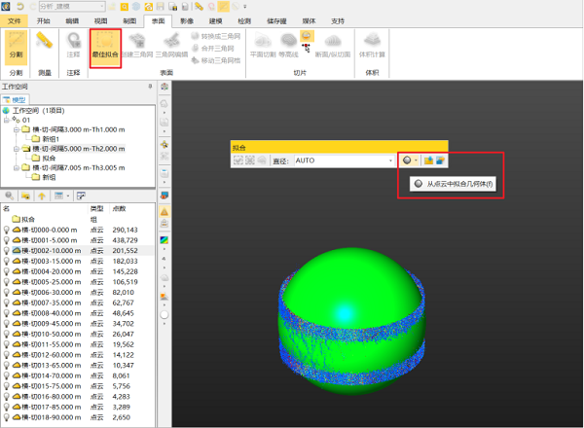Switch to the 影像 ribbon tab
584x428 pixels.
point(187,21)
